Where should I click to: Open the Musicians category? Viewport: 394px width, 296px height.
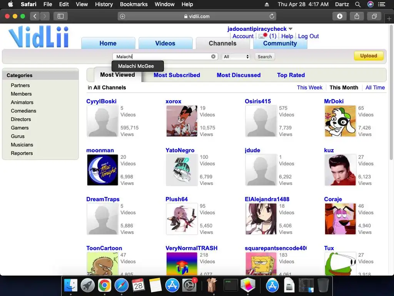tap(22, 145)
